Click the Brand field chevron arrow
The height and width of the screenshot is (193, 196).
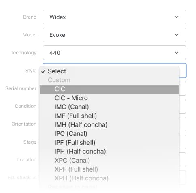click(177, 17)
